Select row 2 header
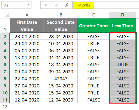 (5, 36)
